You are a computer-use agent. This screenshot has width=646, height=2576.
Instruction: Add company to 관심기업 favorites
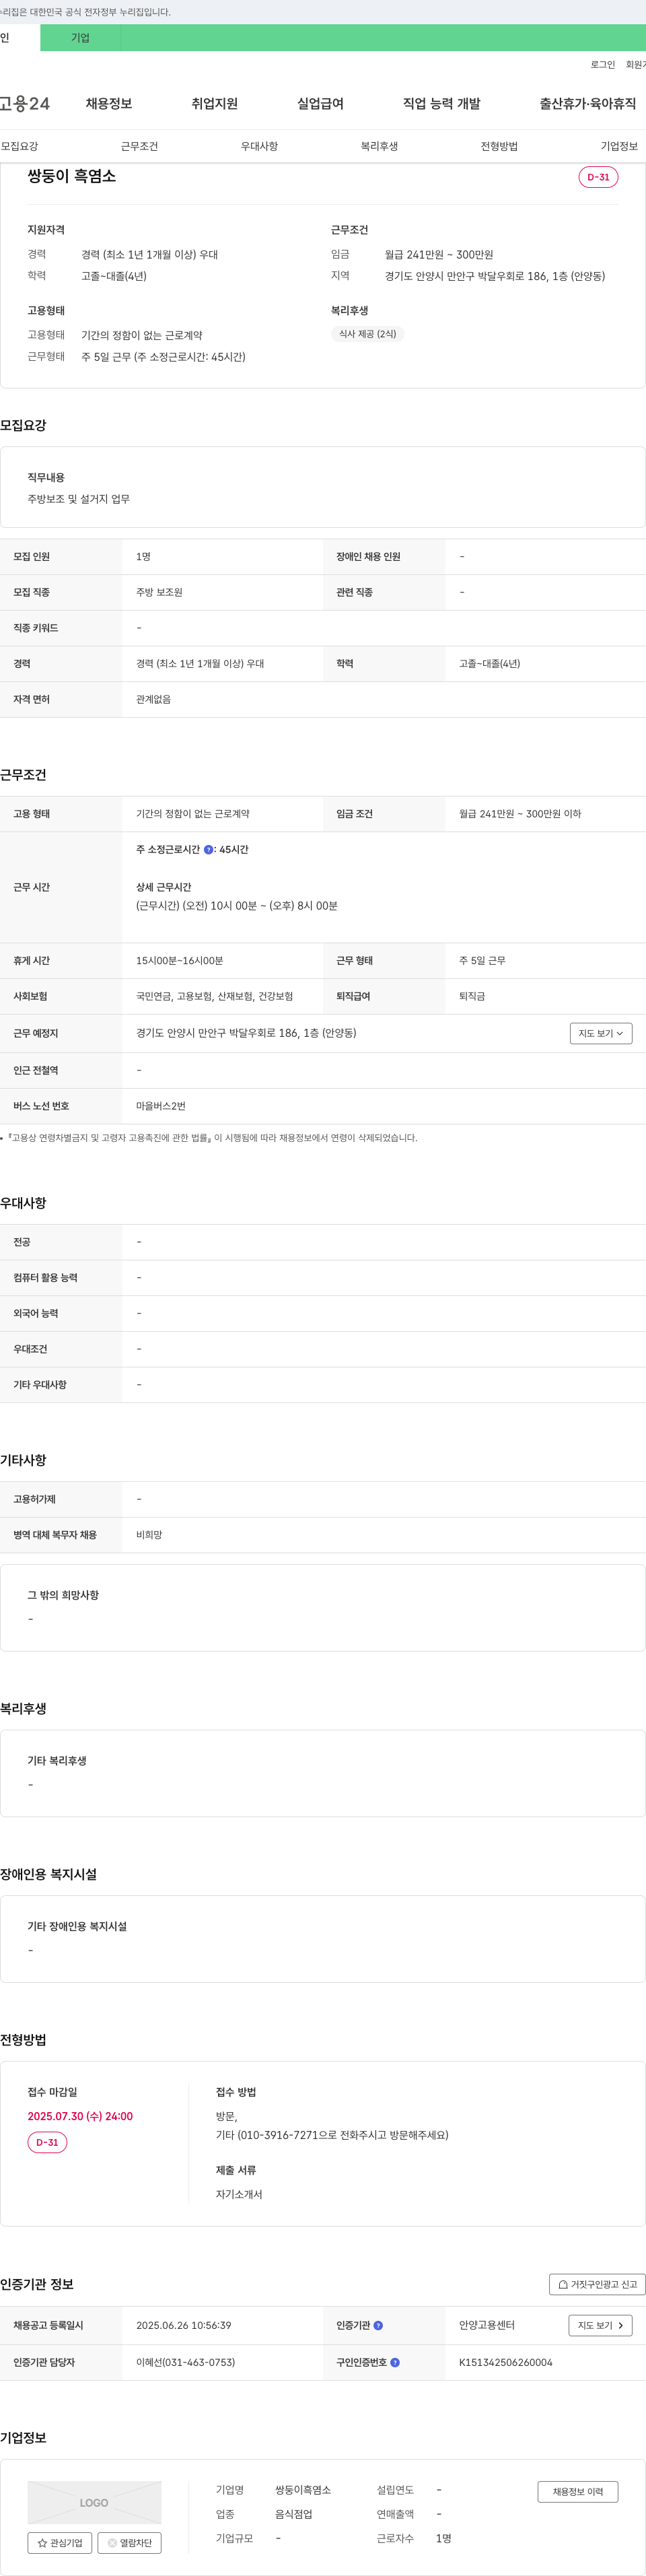60,2543
